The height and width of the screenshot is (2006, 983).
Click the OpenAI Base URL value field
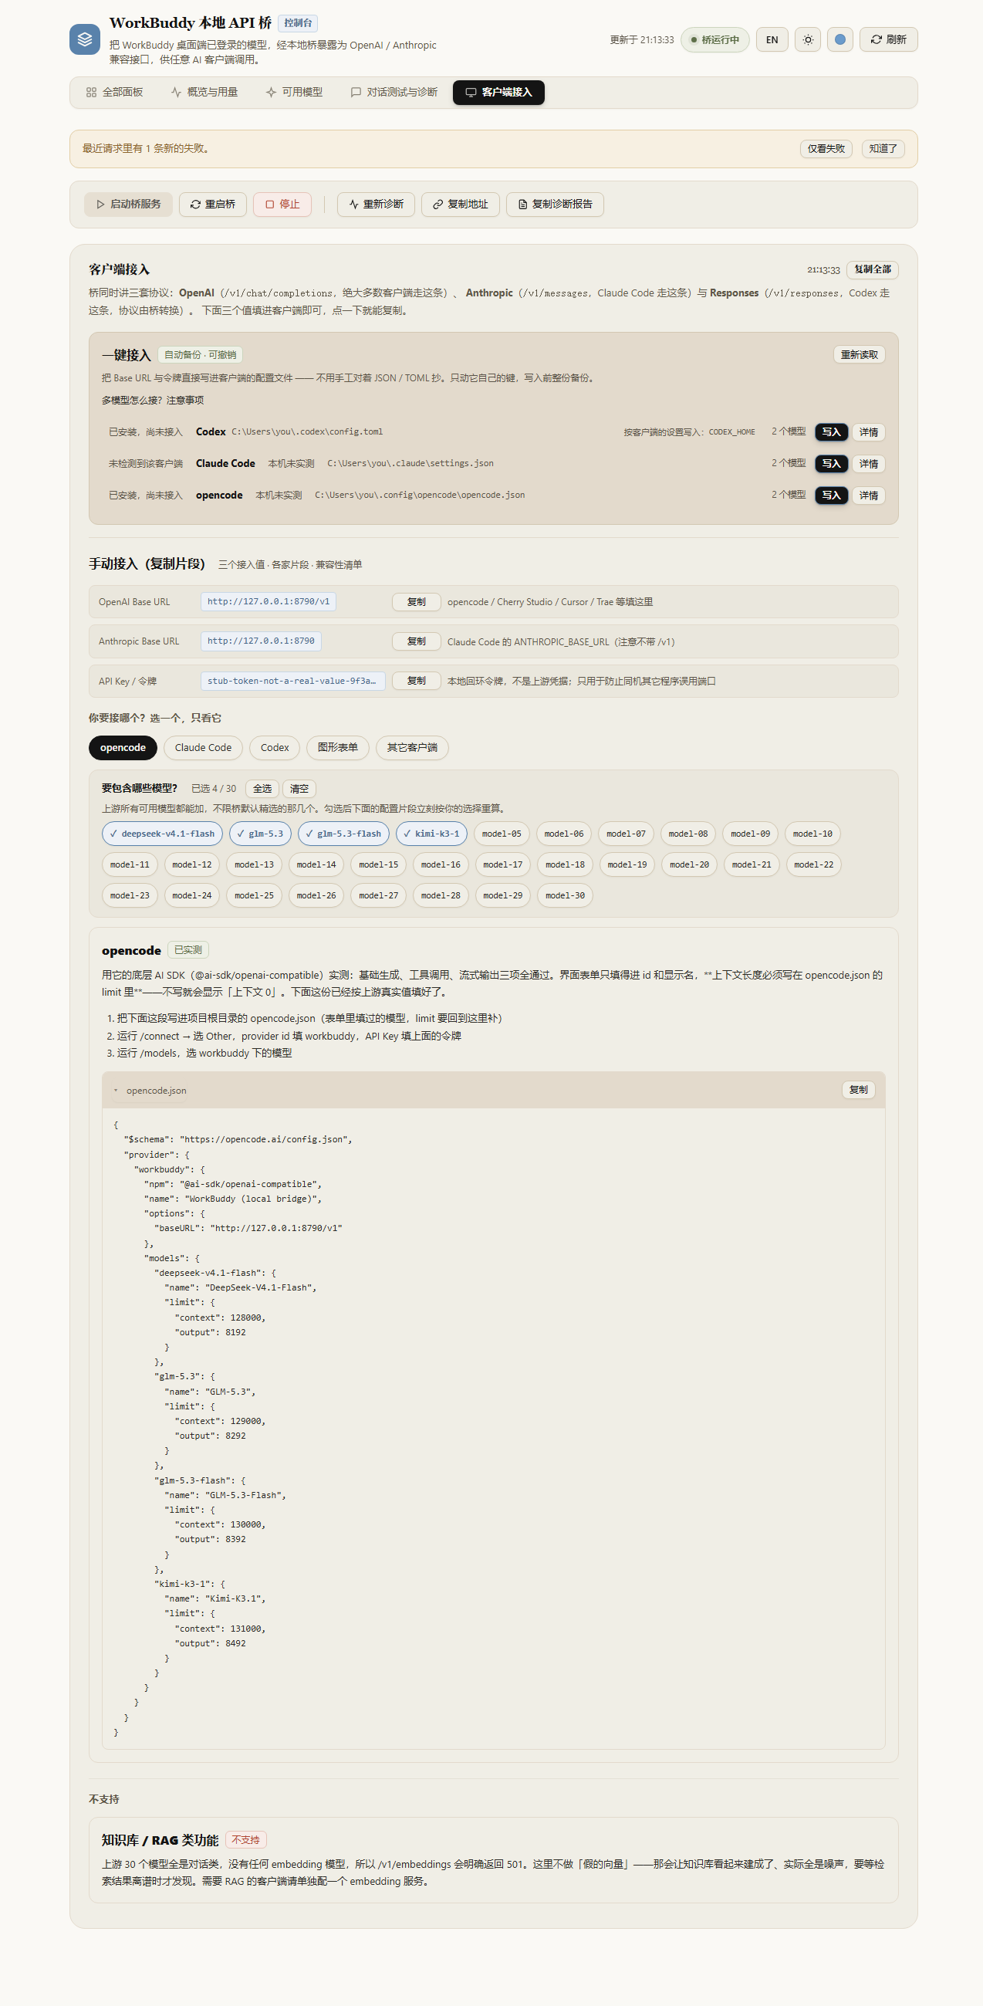[269, 602]
